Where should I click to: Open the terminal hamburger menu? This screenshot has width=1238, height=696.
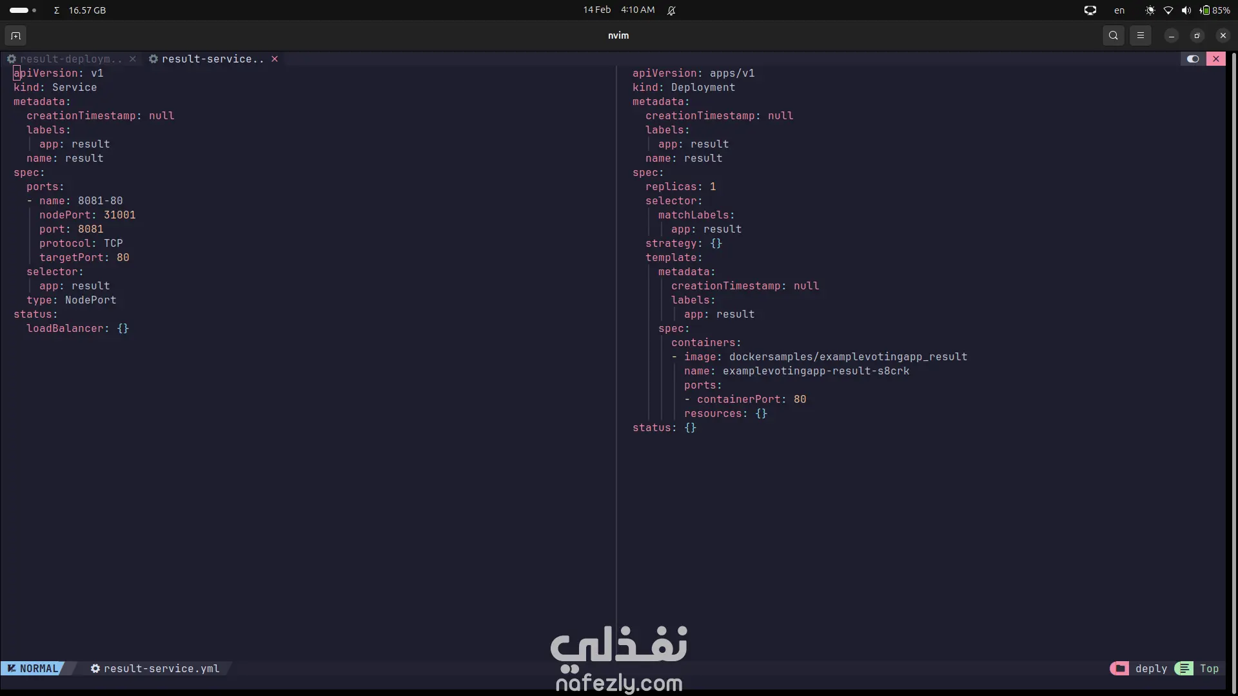coord(1140,35)
